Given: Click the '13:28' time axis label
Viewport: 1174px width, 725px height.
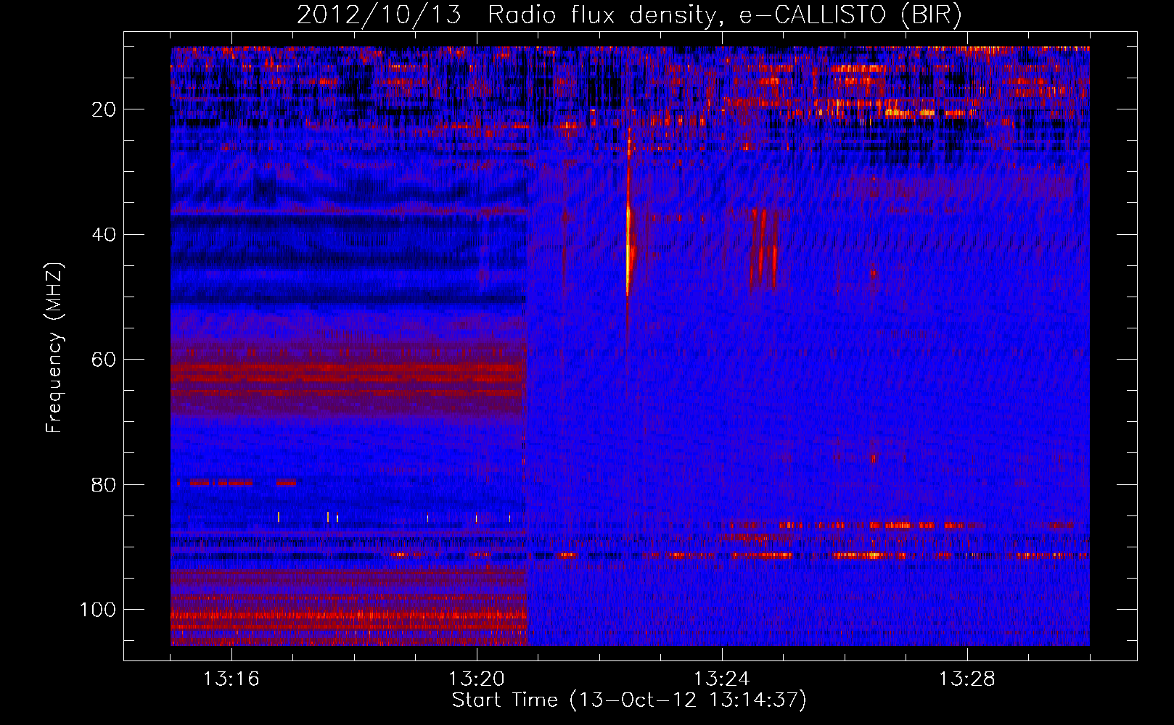Looking at the screenshot, I should tap(967, 679).
